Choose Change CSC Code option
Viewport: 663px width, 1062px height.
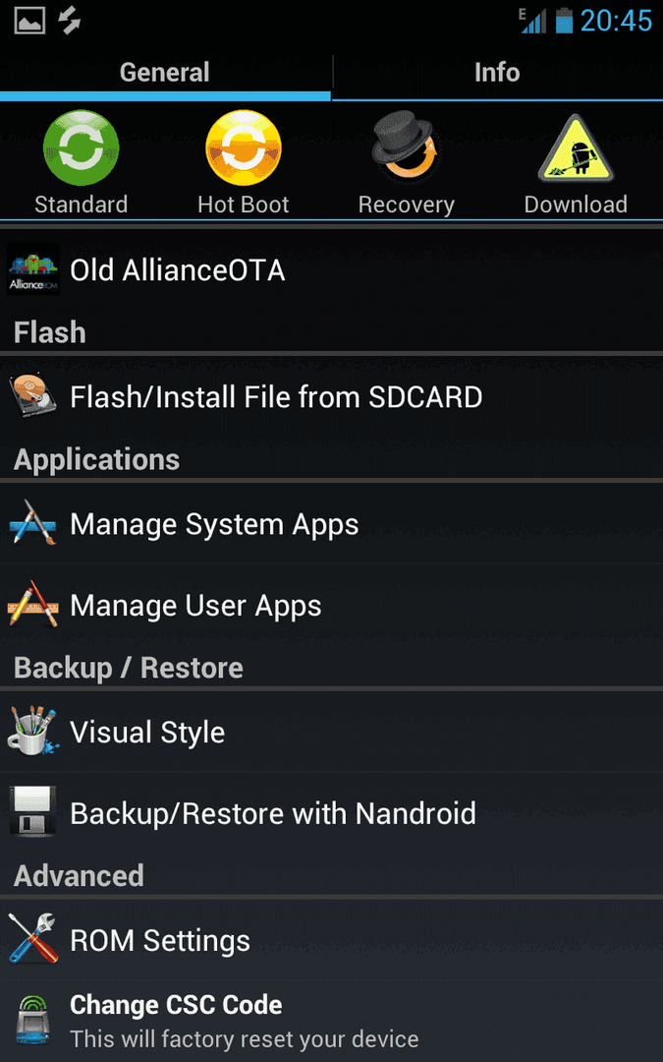[332, 1021]
